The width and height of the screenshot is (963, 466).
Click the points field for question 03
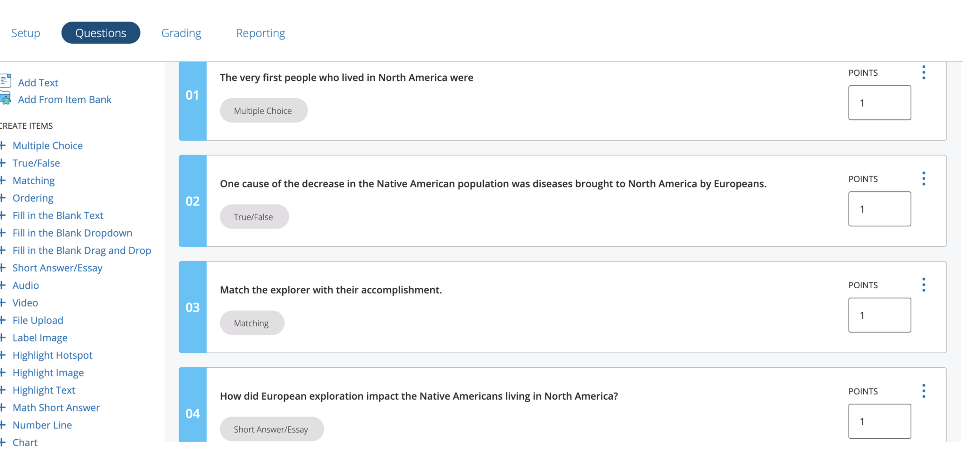click(x=879, y=315)
